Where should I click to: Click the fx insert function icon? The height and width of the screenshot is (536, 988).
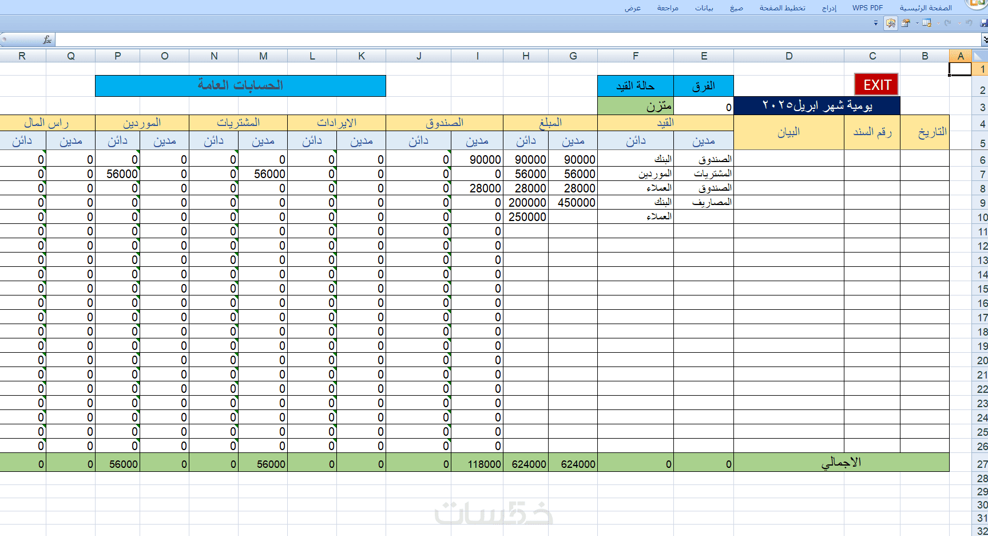tap(47, 40)
